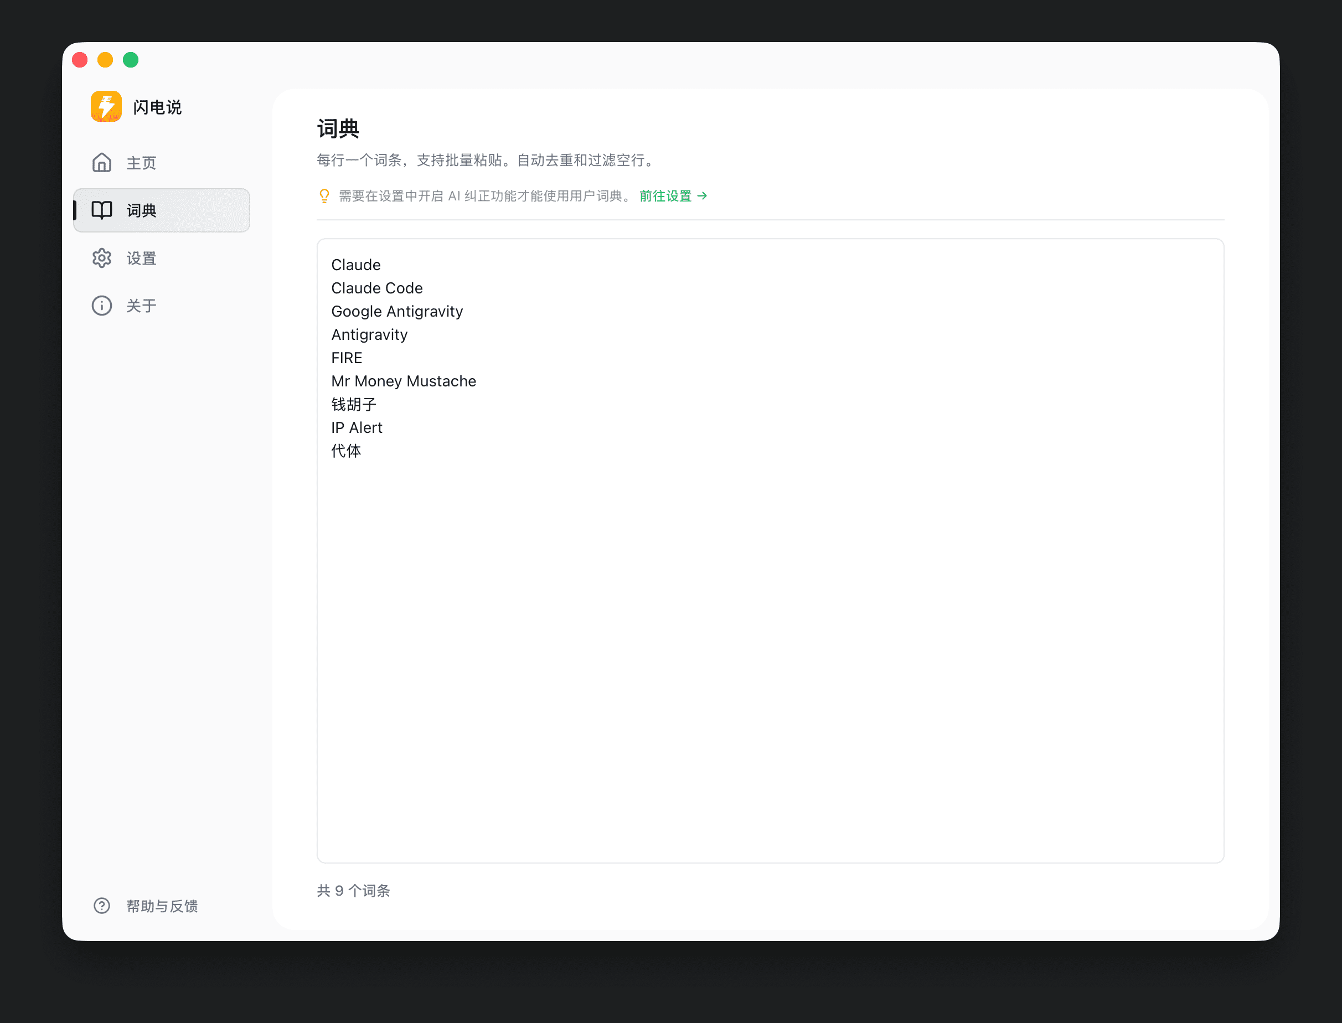Click the open book dictionary icon

102,210
